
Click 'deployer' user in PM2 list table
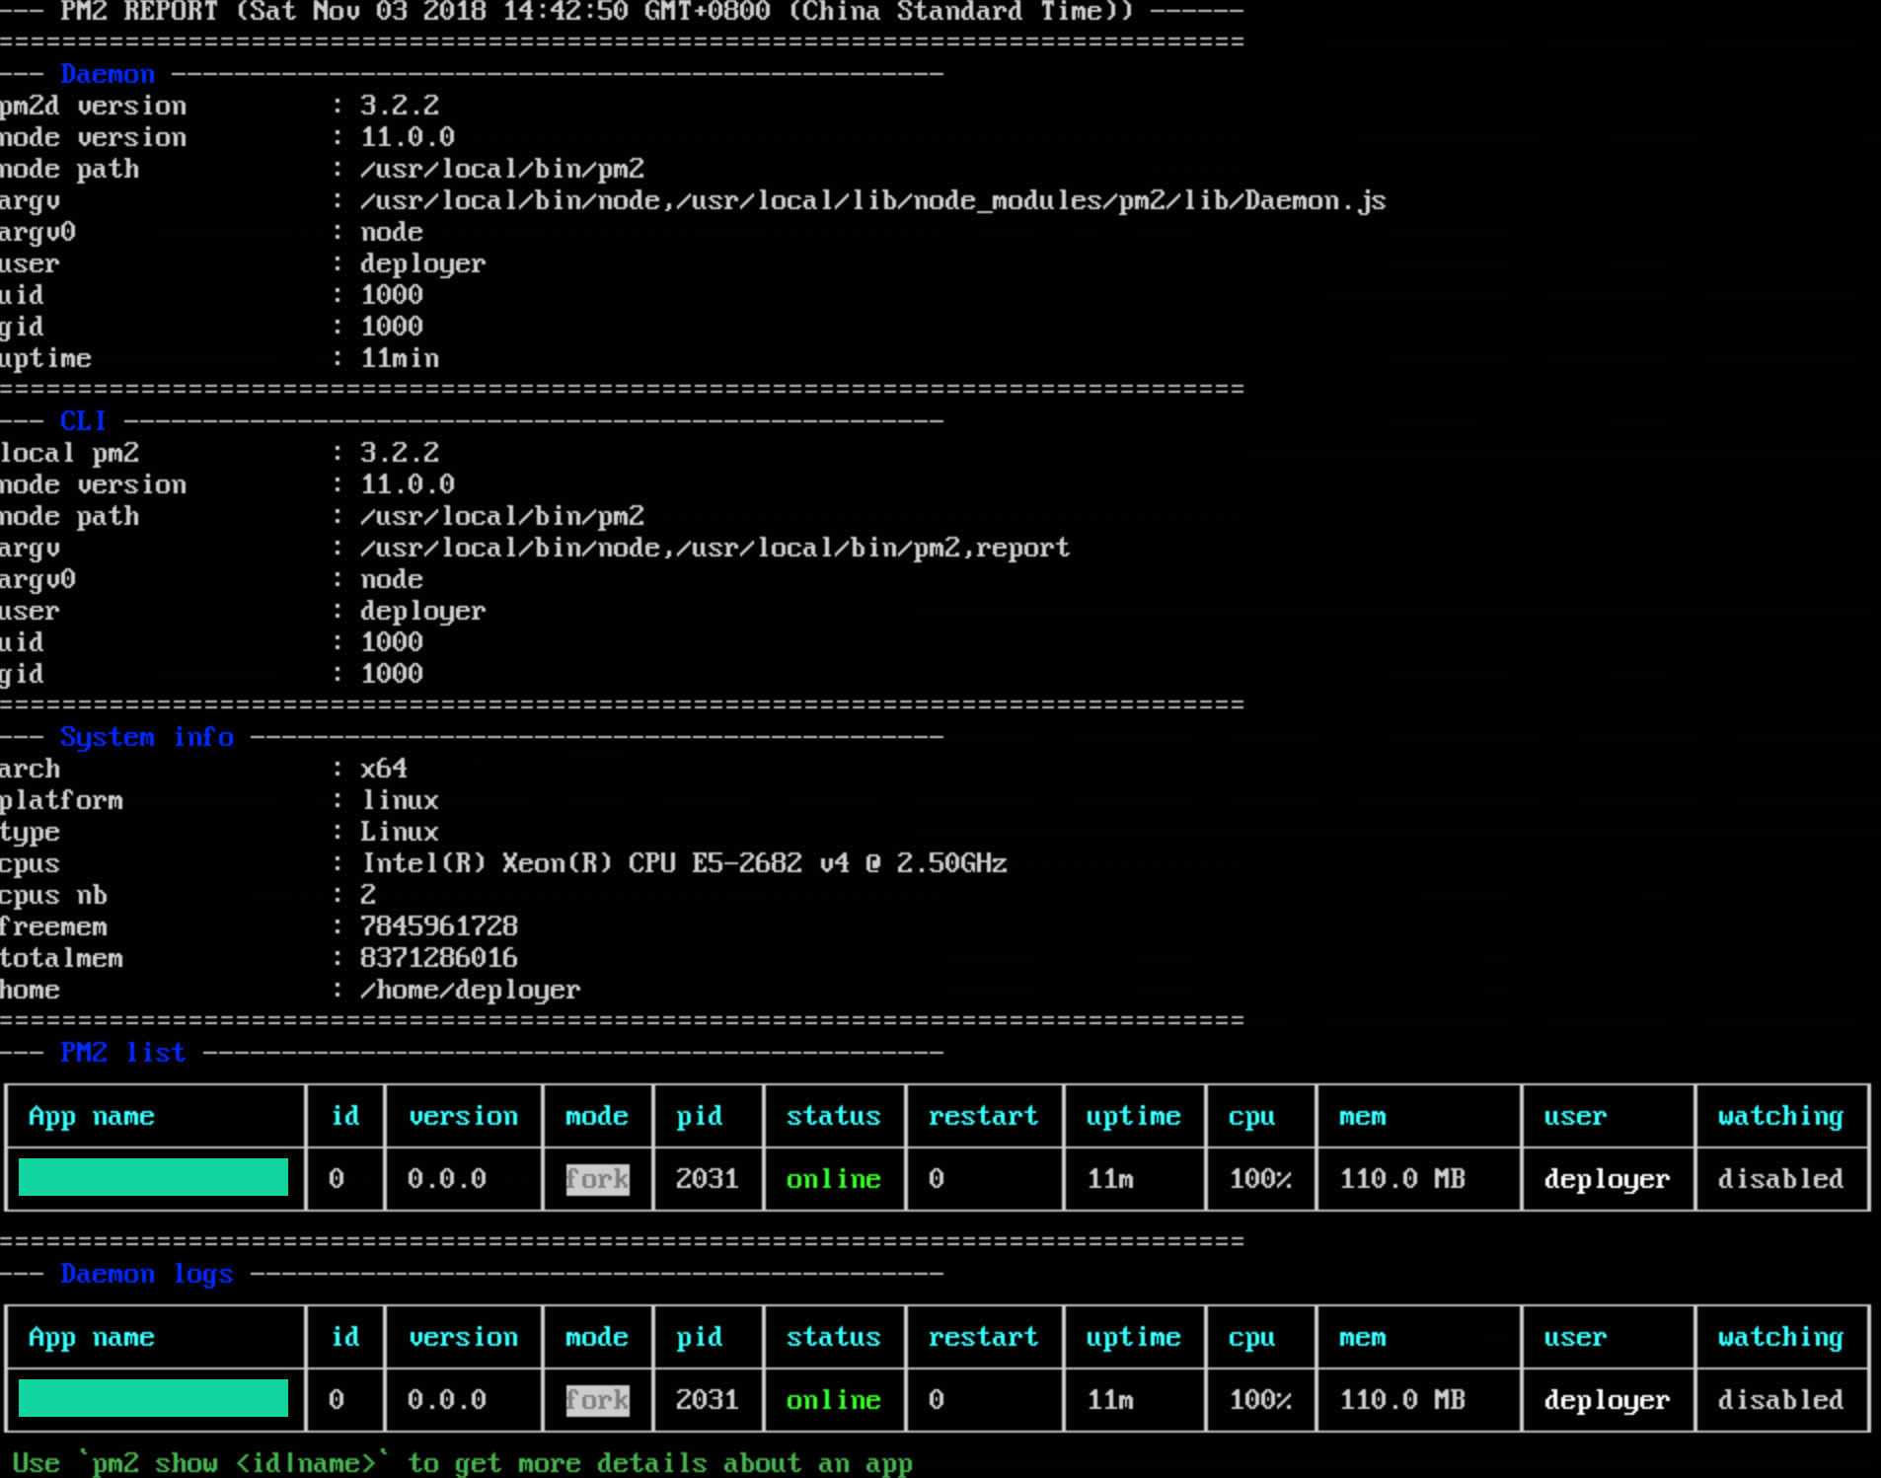[1607, 1179]
